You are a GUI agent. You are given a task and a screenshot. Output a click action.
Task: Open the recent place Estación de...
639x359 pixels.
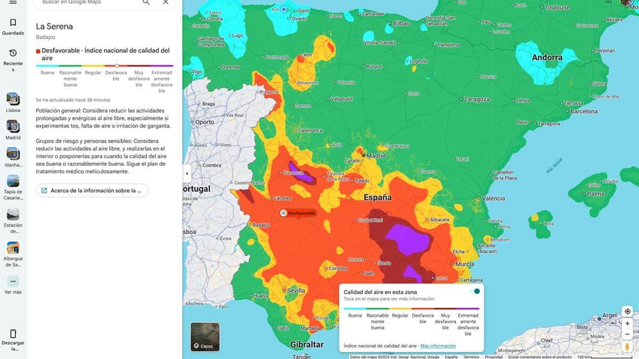coord(13,221)
